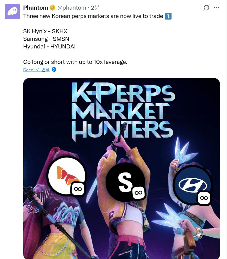This screenshot has width=227, height=259.
Task: Click the slashed-circle Grok icon
Action: (x=206, y=8)
